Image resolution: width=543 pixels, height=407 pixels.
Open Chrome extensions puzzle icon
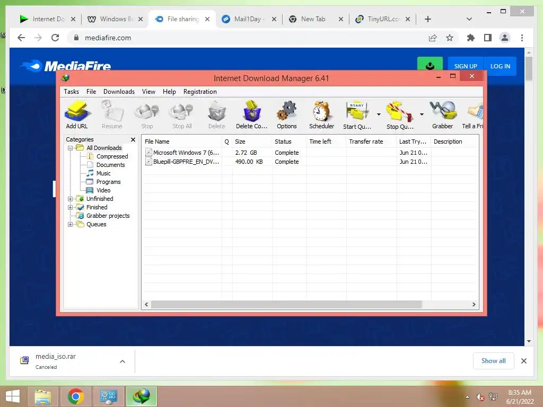pyautogui.click(x=471, y=38)
